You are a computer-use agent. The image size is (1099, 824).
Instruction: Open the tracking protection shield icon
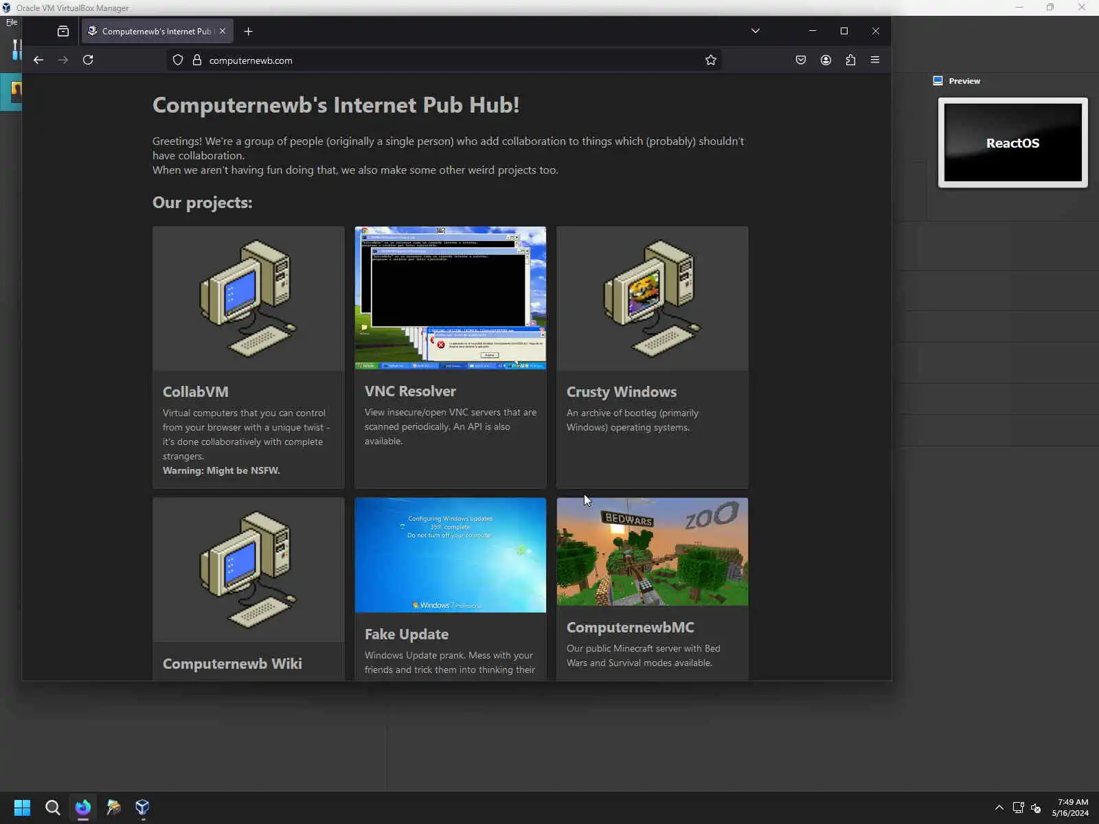[x=178, y=60]
